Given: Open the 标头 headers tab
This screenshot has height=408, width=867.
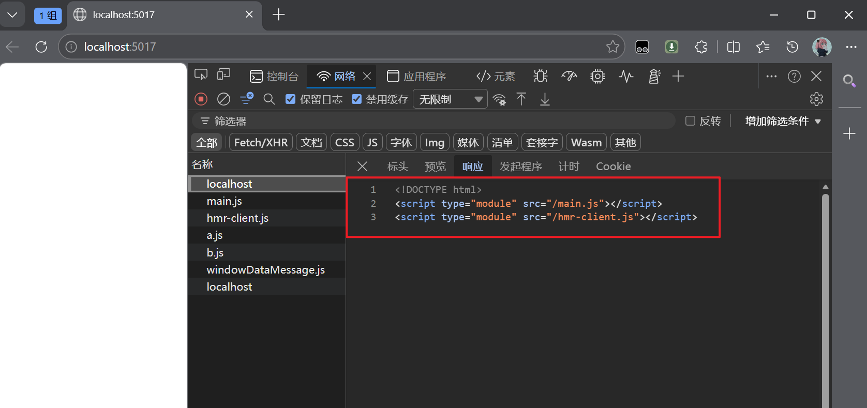Looking at the screenshot, I should point(398,167).
